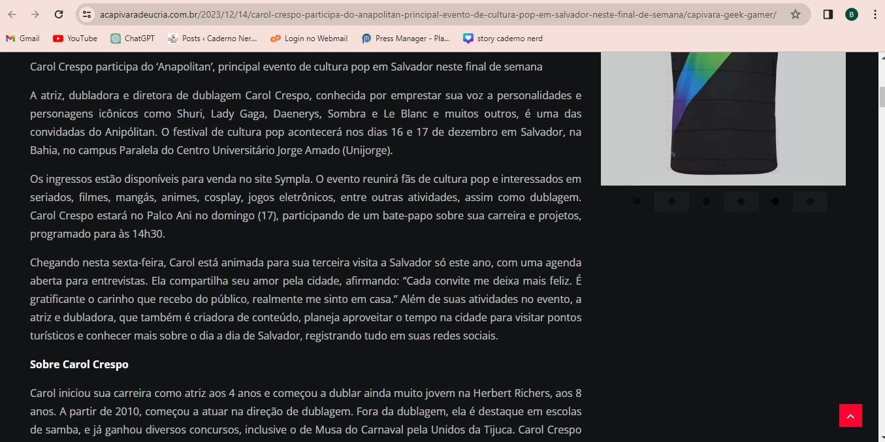Click the URL in the address bar

(x=438, y=14)
